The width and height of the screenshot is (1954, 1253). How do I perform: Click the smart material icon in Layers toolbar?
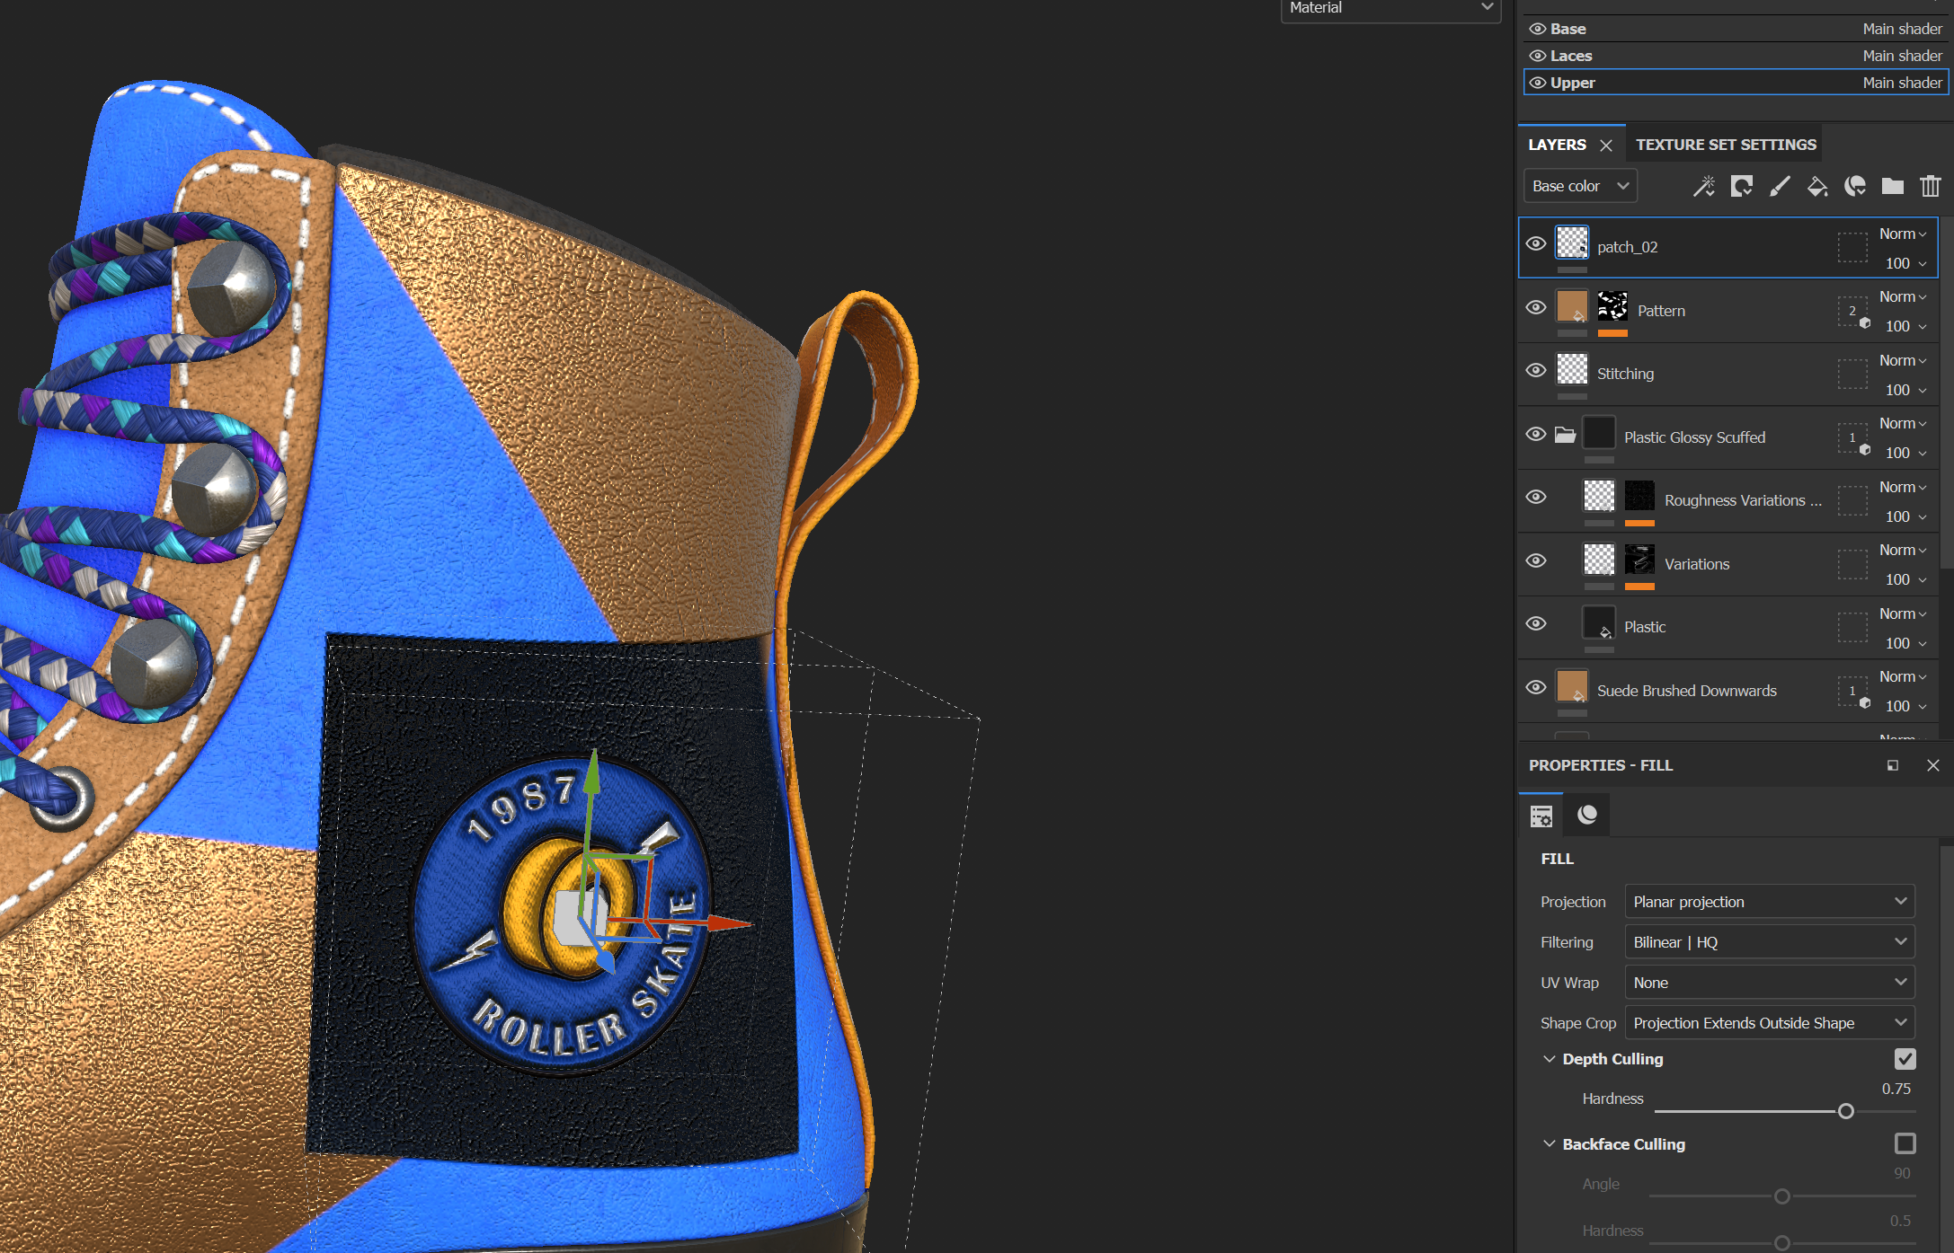[1854, 186]
